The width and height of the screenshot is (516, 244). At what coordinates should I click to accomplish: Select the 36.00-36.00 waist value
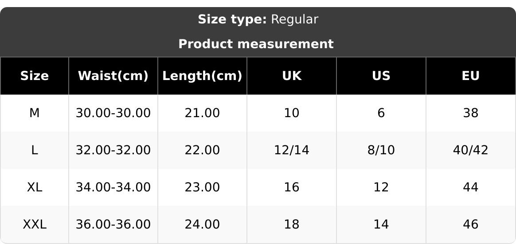[113, 225]
